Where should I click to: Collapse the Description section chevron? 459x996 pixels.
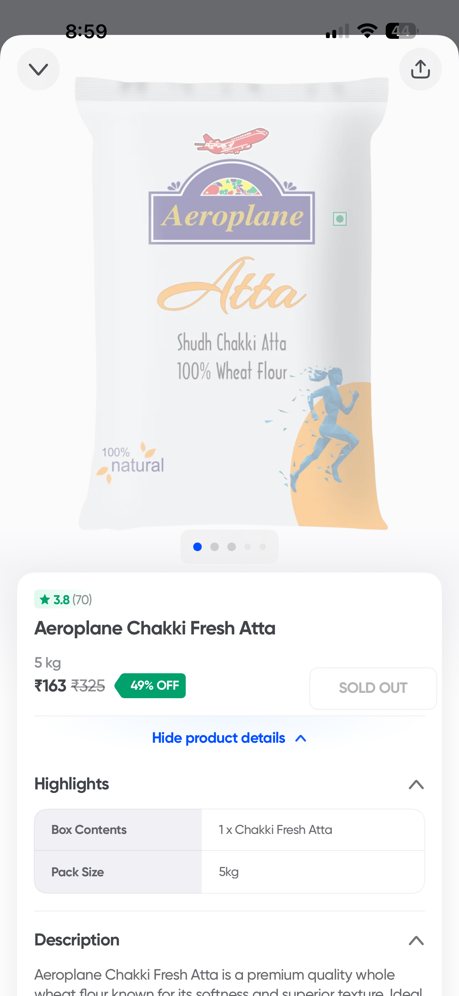[x=416, y=940]
